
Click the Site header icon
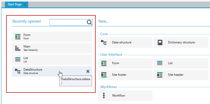click(x=160, y=75)
